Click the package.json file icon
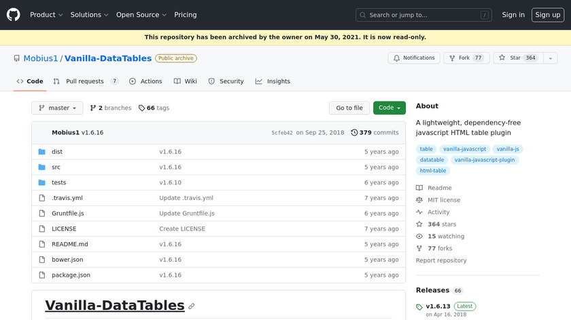571x320 pixels. coord(42,275)
